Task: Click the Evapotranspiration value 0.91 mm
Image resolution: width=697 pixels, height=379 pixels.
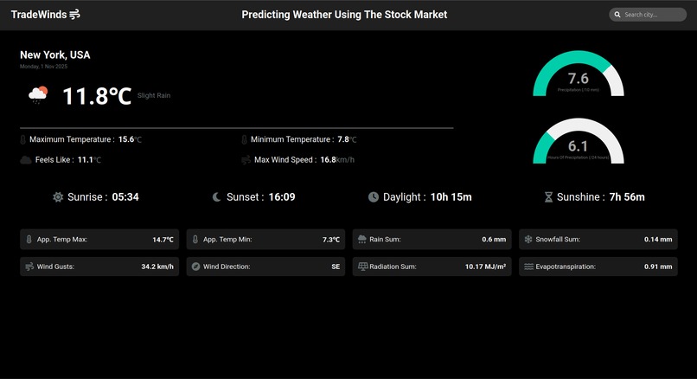Action: pos(658,267)
